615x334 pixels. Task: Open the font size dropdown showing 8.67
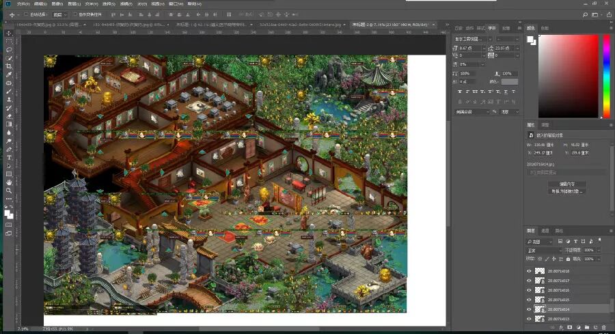484,48
